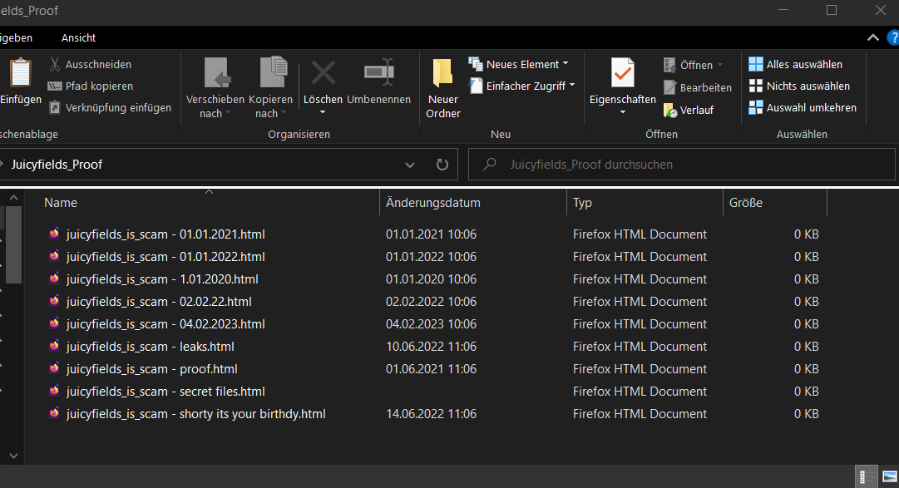This screenshot has height=488, width=899.
Task: Switch to large thumbnails view icon
Action: click(x=889, y=476)
